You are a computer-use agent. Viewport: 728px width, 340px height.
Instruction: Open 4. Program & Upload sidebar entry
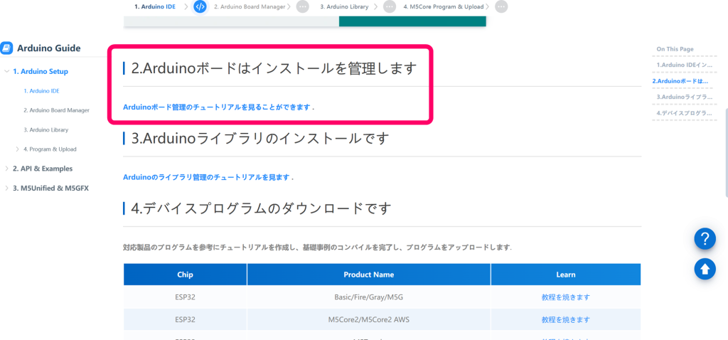pos(50,149)
